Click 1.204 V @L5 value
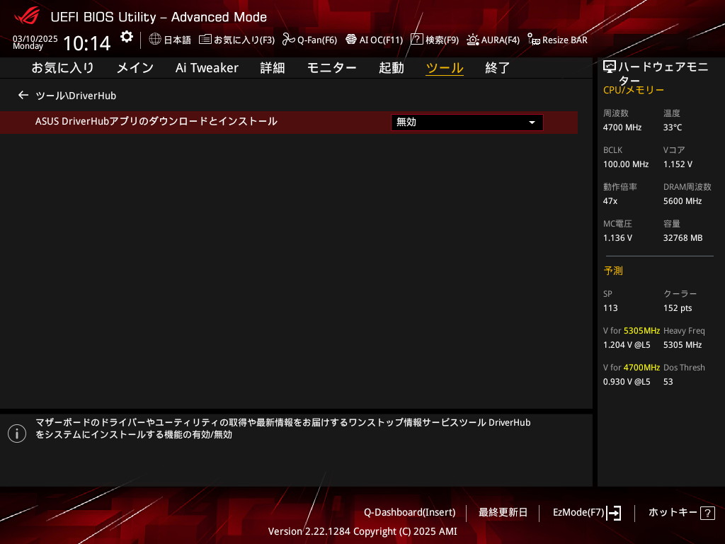The width and height of the screenshot is (725, 544). [627, 345]
